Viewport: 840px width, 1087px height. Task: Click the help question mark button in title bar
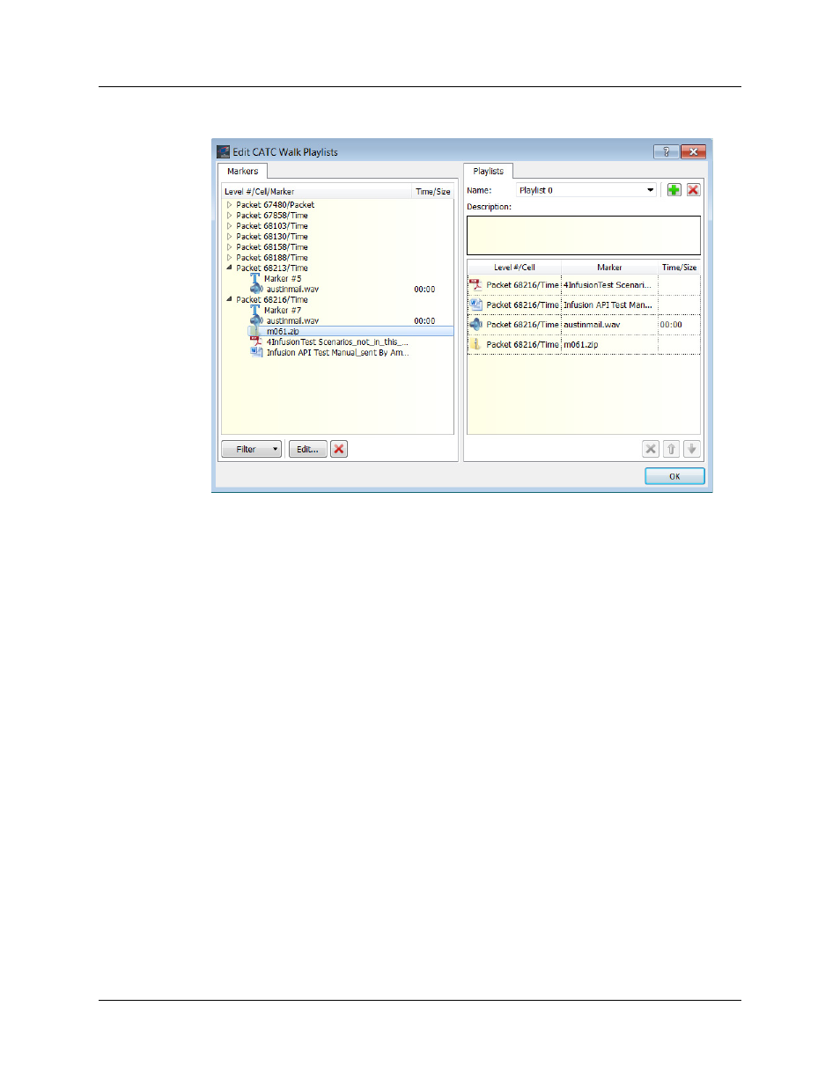coord(666,151)
